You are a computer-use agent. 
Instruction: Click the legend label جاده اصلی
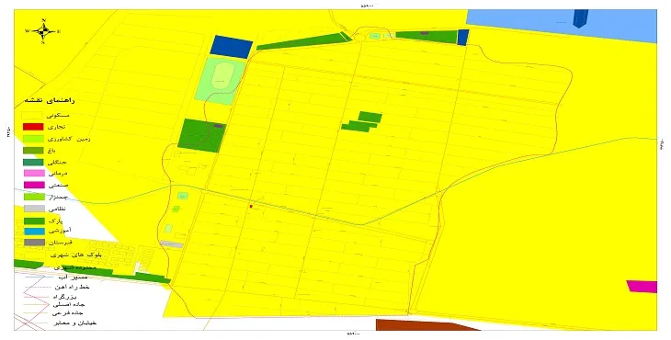coord(68,304)
